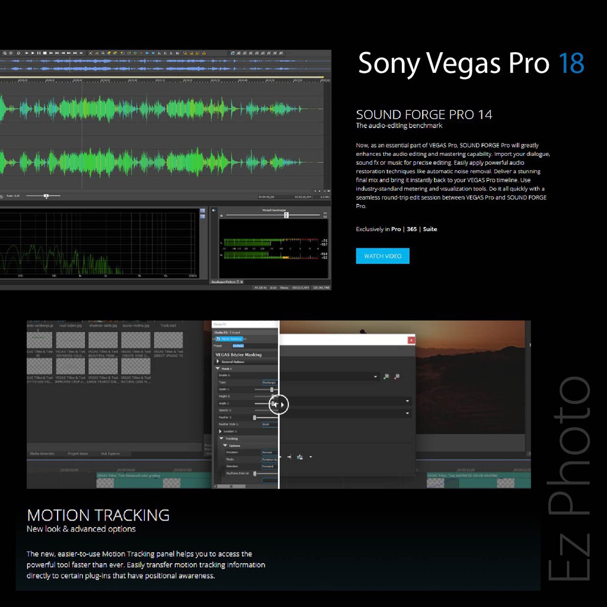Click the Pause button in the transport toolbar
The height and width of the screenshot is (607, 607).
coord(39,53)
